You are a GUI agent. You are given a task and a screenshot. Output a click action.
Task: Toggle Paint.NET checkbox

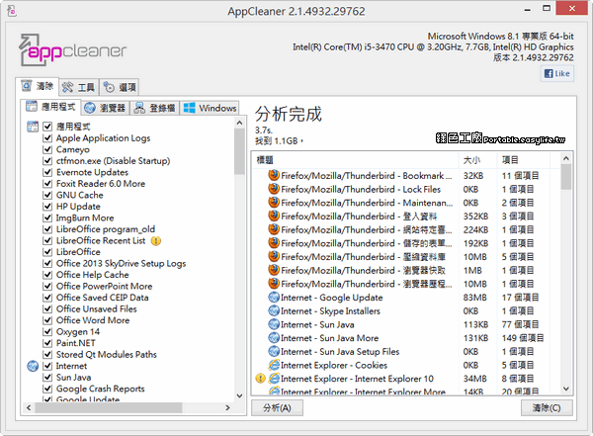[x=47, y=343]
